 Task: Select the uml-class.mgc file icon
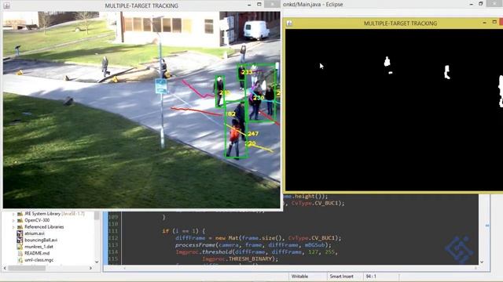[20, 260]
